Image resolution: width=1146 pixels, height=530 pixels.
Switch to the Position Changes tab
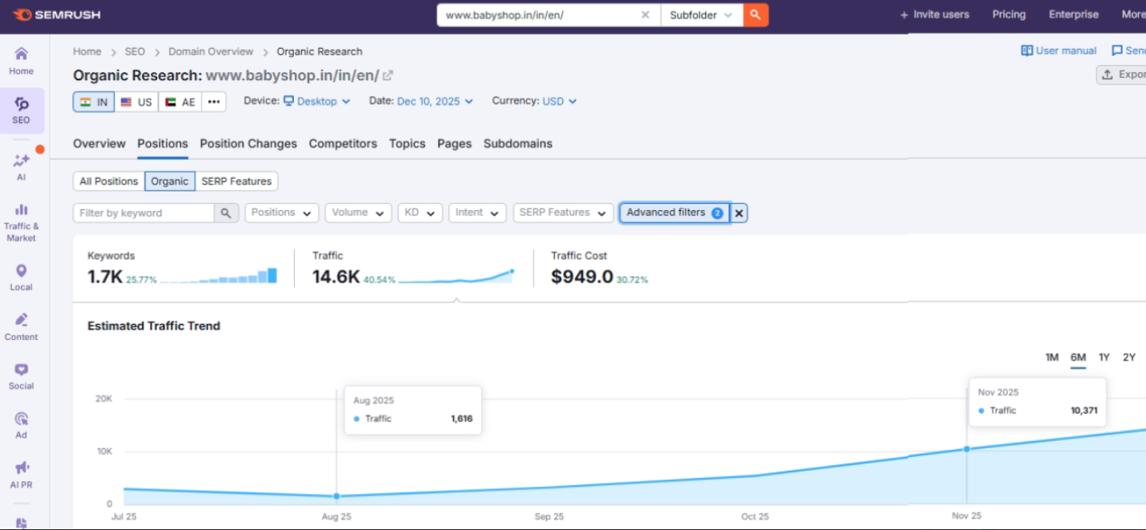click(248, 144)
